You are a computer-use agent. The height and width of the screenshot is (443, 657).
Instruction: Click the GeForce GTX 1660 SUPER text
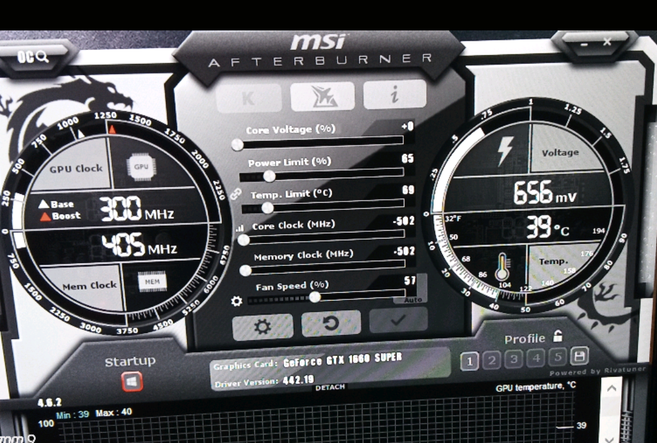[x=342, y=360]
